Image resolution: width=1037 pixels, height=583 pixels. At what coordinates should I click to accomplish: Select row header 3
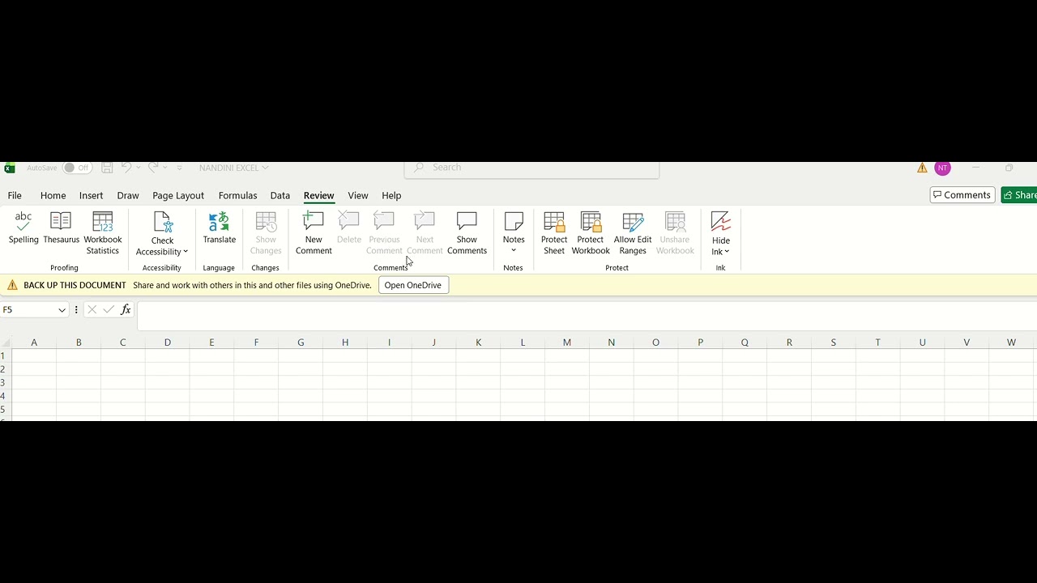pos(4,383)
